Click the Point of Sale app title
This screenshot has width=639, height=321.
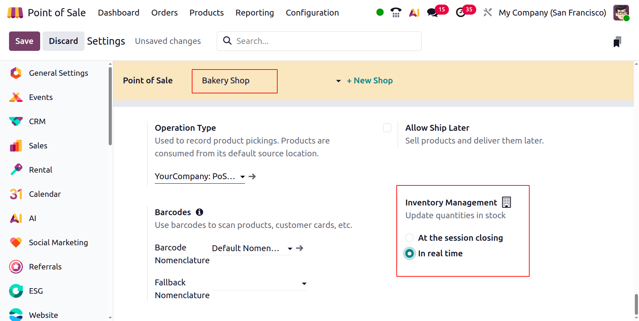pyautogui.click(x=57, y=13)
